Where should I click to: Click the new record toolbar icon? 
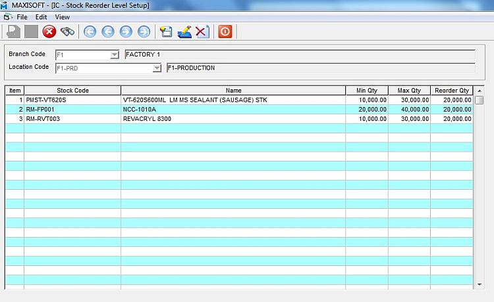pos(166,32)
